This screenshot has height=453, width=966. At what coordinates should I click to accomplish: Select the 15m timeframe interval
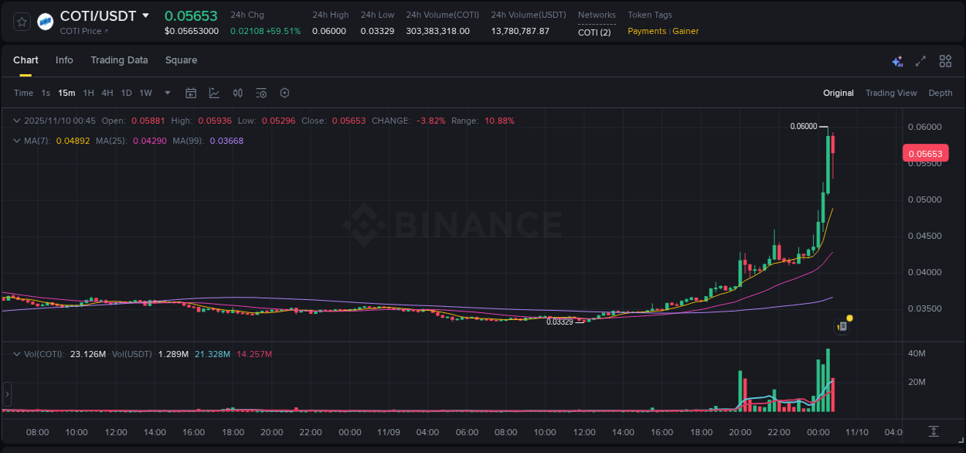(66, 92)
